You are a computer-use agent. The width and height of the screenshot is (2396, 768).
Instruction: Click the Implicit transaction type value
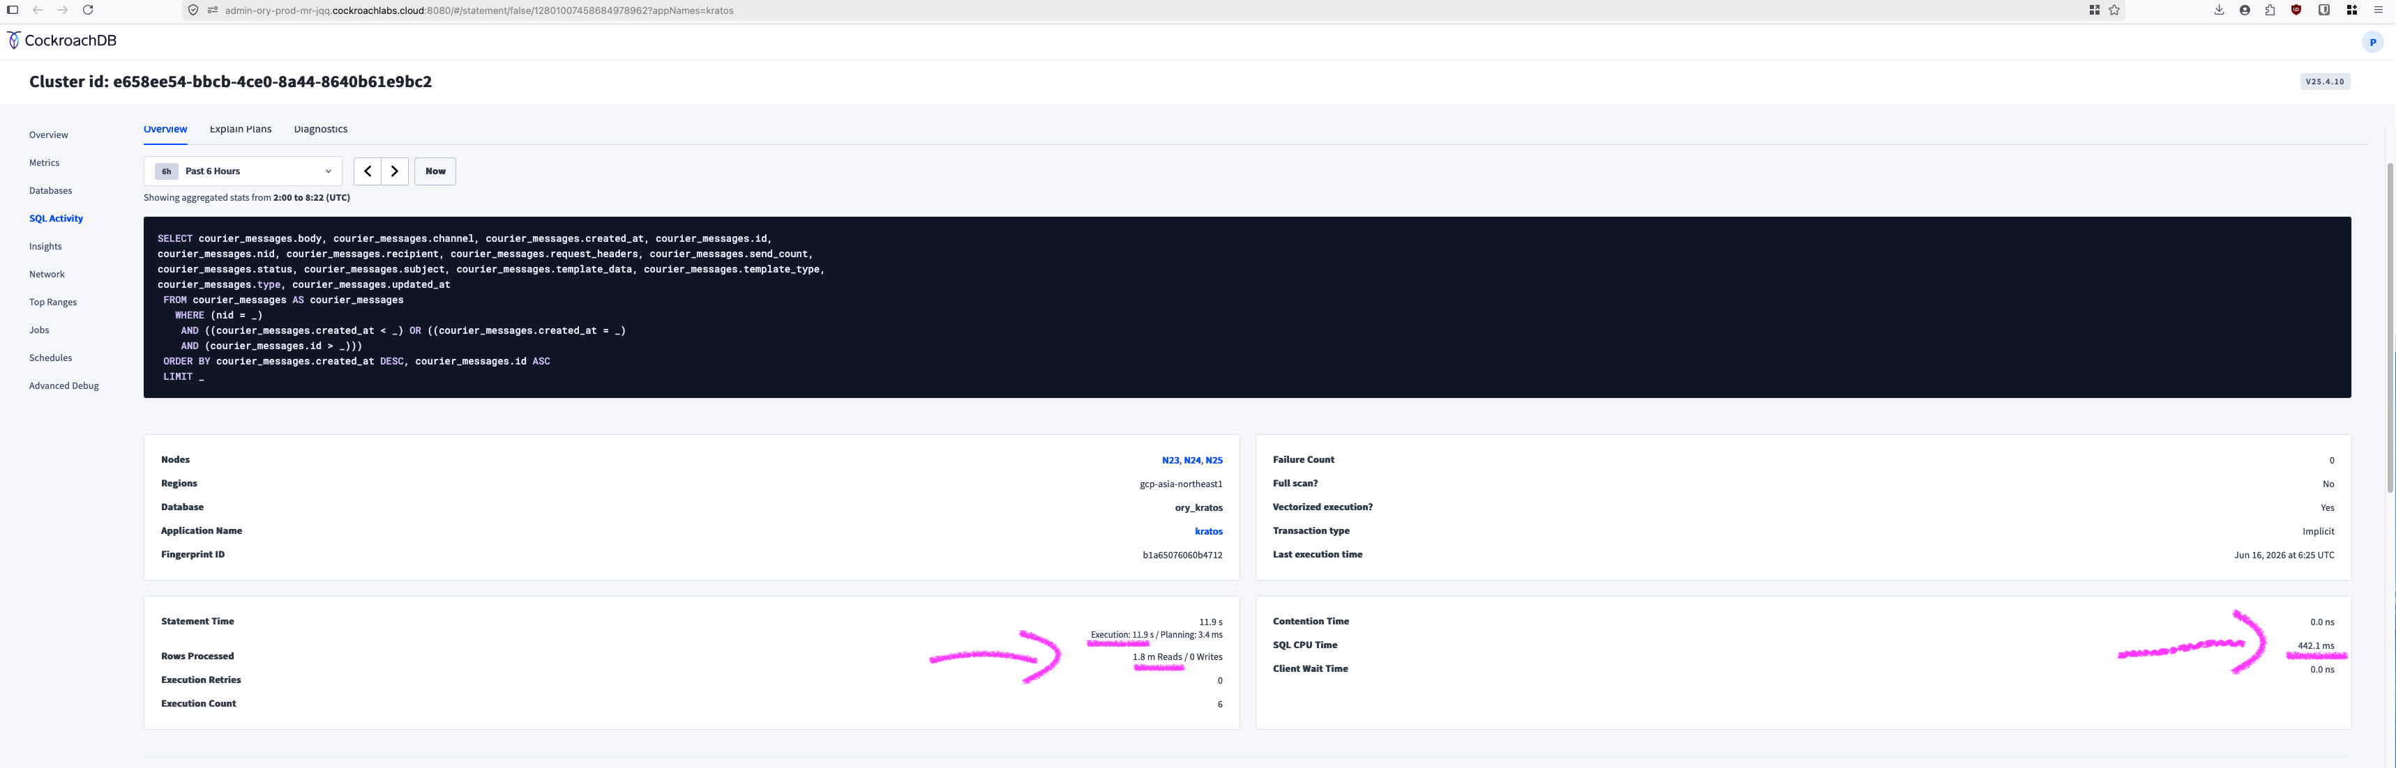coord(2318,532)
